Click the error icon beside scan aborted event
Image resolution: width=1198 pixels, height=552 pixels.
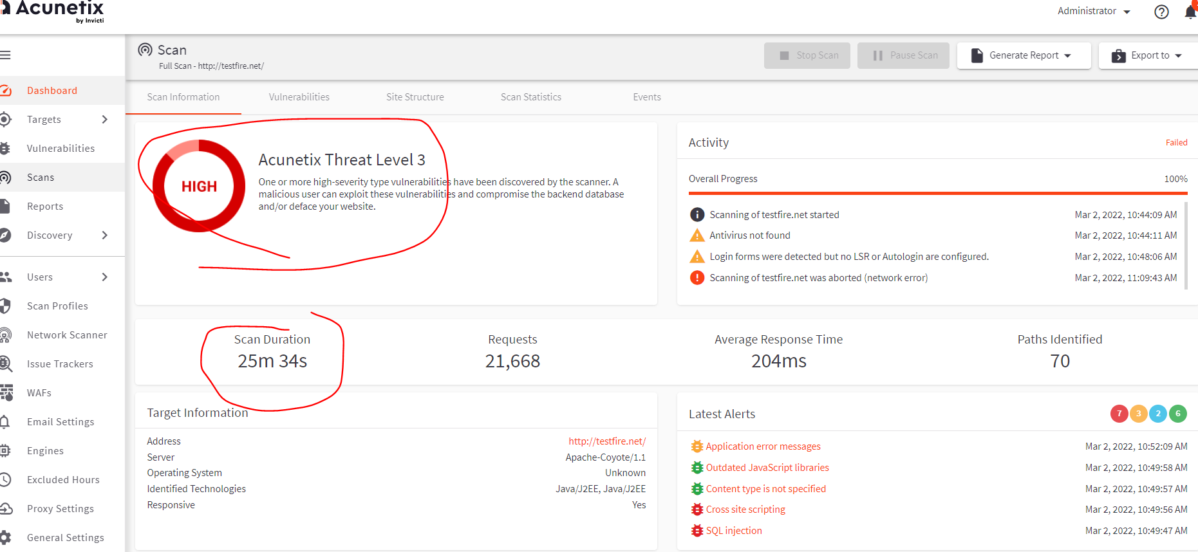pos(697,278)
